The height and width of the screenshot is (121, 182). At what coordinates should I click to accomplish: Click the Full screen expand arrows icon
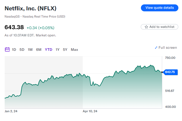point(156,47)
